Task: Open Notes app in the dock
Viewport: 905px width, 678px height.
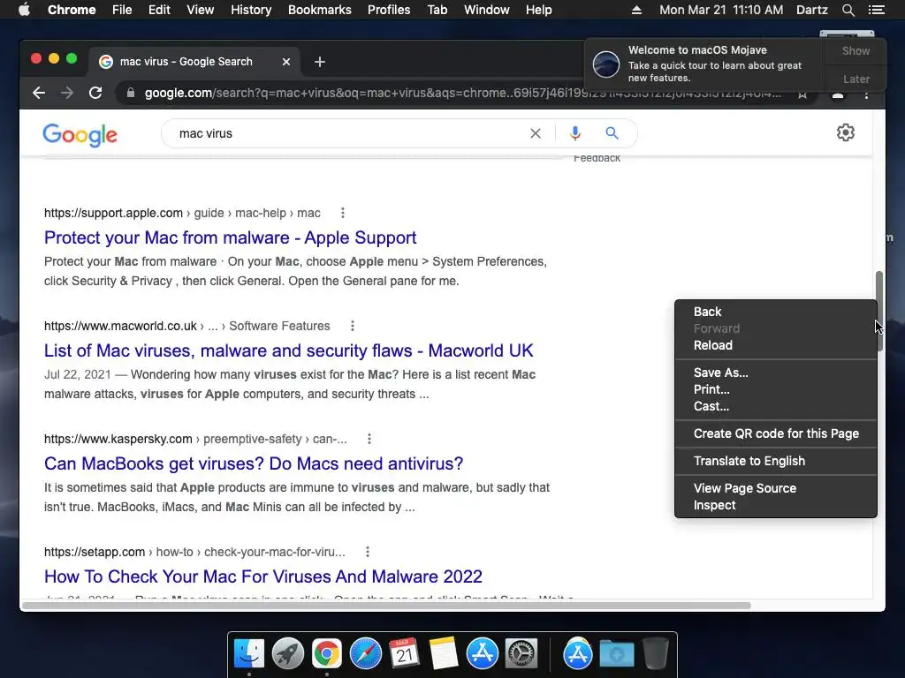Action: coord(444,654)
